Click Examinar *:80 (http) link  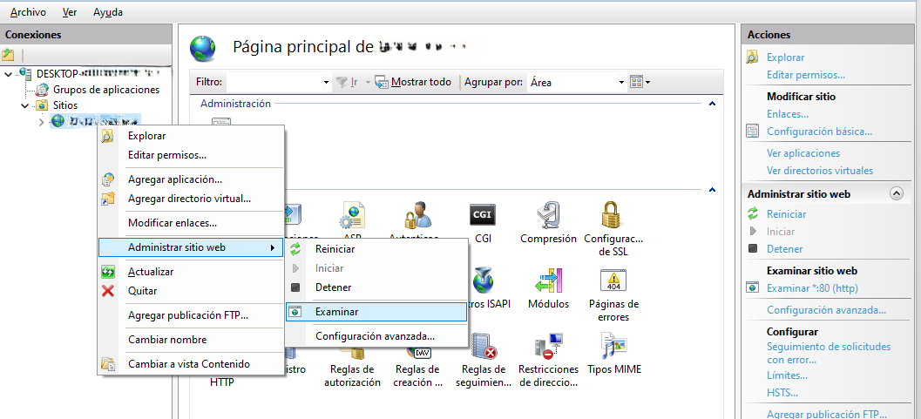point(812,288)
